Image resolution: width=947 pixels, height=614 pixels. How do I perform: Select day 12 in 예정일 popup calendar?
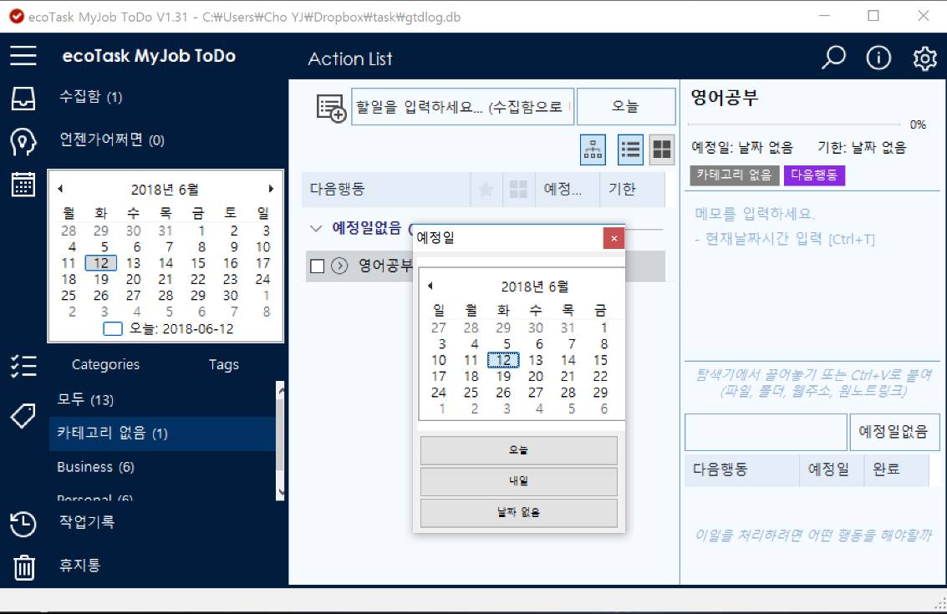pos(503,360)
